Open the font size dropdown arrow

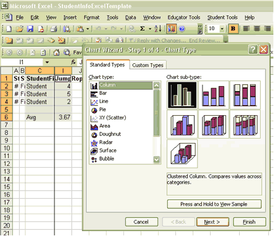[x=222, y=28]
